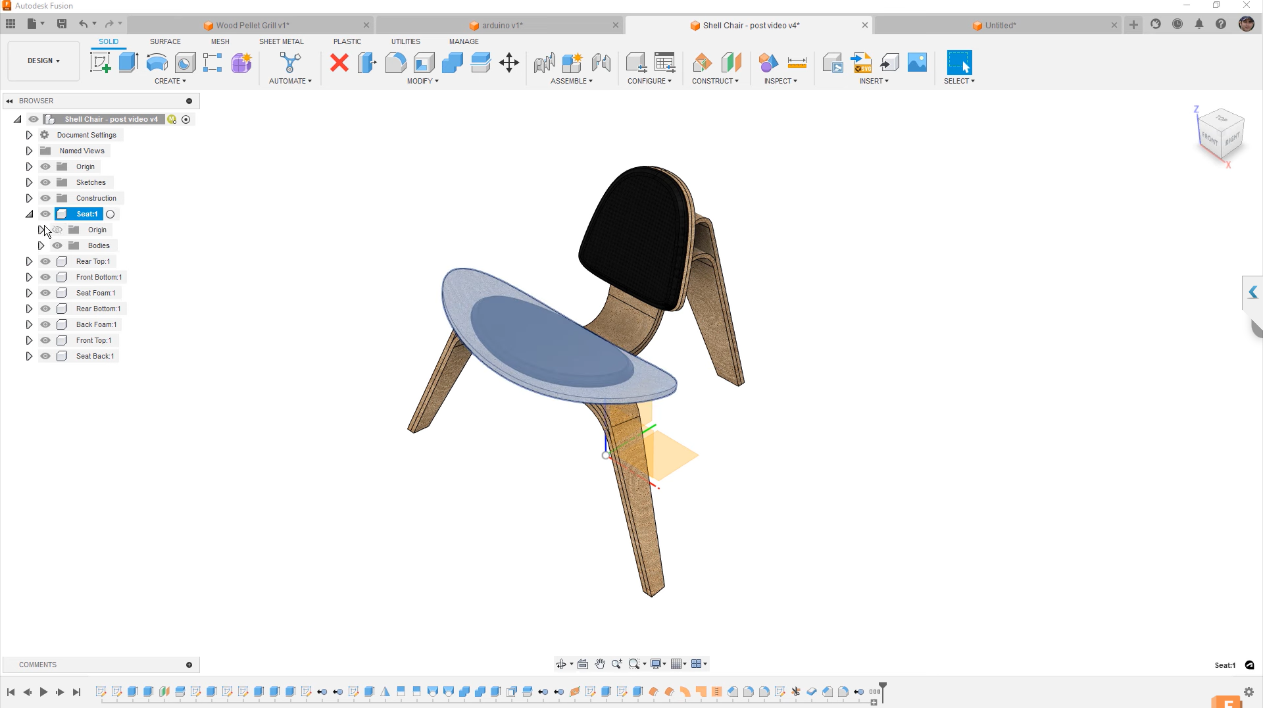The height and width of the screenshot is (708, 1263).
Task: Toggle visibility of Back Foam:1
Action: 45,324
